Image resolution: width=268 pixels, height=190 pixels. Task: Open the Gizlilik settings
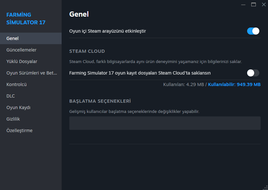(x=31, y=119)
